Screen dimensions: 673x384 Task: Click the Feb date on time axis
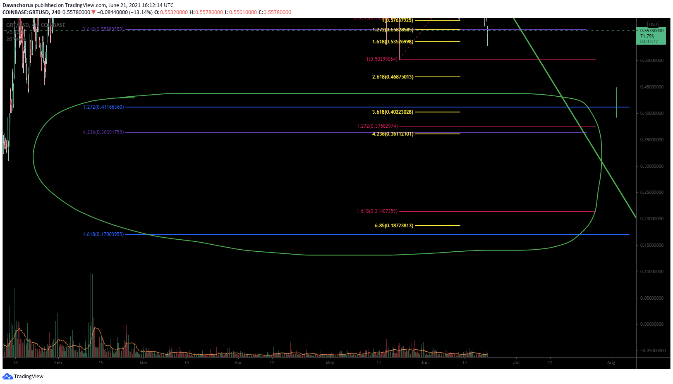(x=58, y=363)
